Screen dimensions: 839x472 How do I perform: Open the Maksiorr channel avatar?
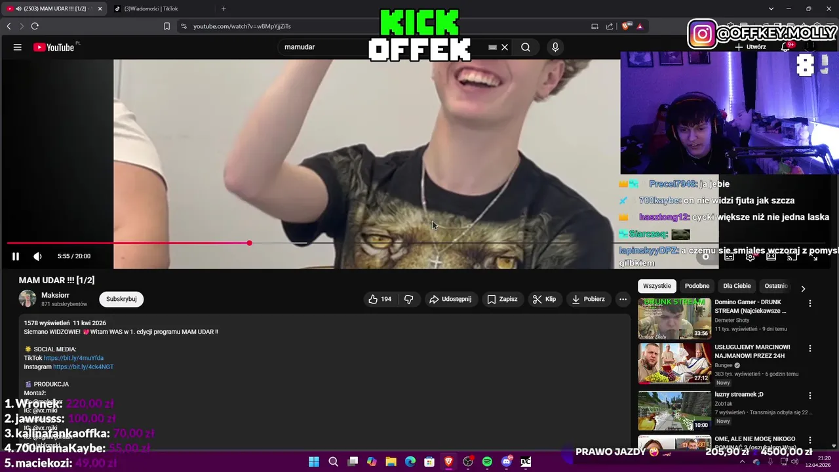click(28, 299)
